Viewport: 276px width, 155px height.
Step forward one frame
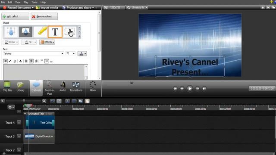198,89
